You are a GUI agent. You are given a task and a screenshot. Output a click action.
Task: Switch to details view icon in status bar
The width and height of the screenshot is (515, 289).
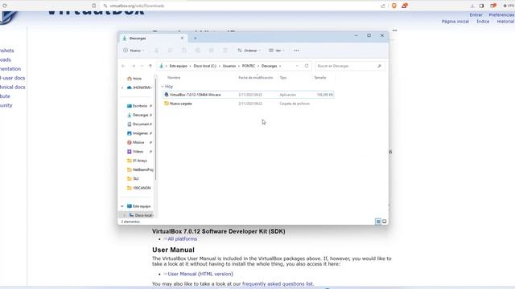(378, 222)
